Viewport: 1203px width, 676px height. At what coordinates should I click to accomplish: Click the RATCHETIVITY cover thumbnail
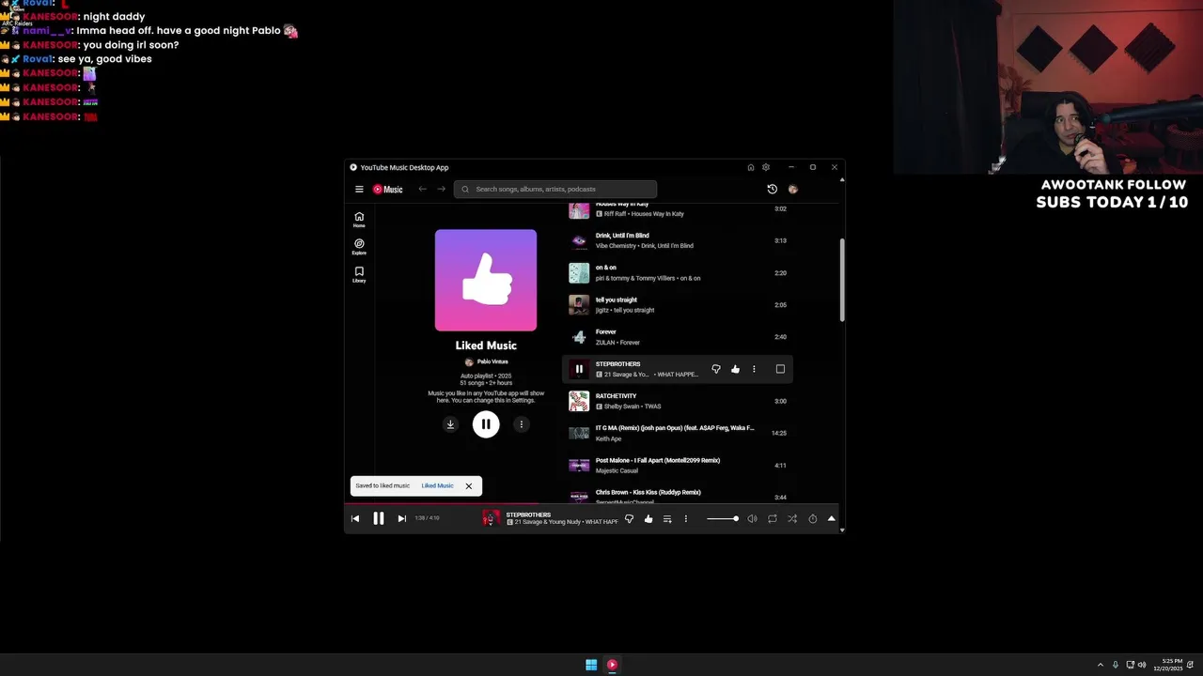[579, 401]
